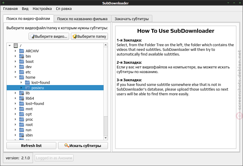The width and height of the screenshot is (243, 166).
Task: Select the lib64 folder name
Action: (x=30, y=98)
